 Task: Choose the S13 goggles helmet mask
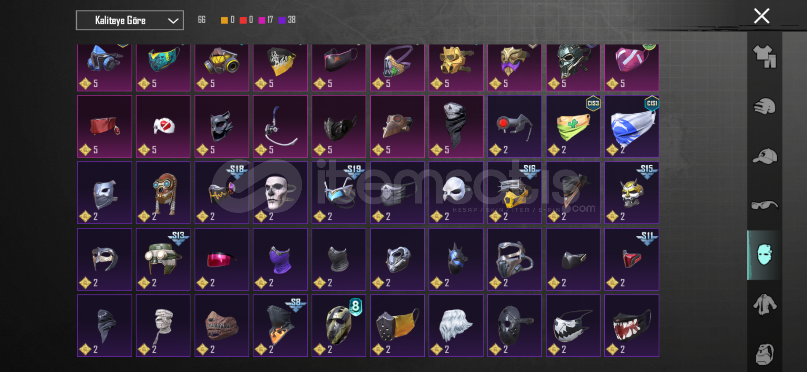[163, 259]
